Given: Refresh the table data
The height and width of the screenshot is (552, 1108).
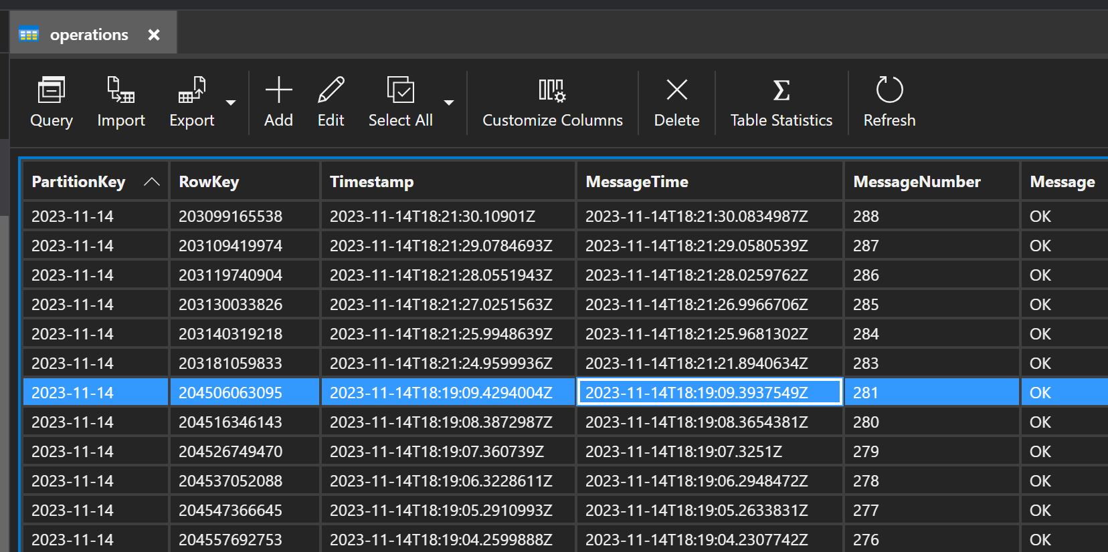Looking at the screenshot, I should (889, 102).
